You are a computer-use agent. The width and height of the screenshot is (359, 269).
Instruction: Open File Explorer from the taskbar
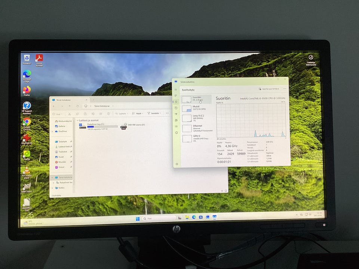[x=187, y=217]
